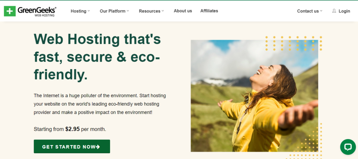The image size is (358, 159).
Task: Select the Resources navigation item
Action: tap(149, 11)
